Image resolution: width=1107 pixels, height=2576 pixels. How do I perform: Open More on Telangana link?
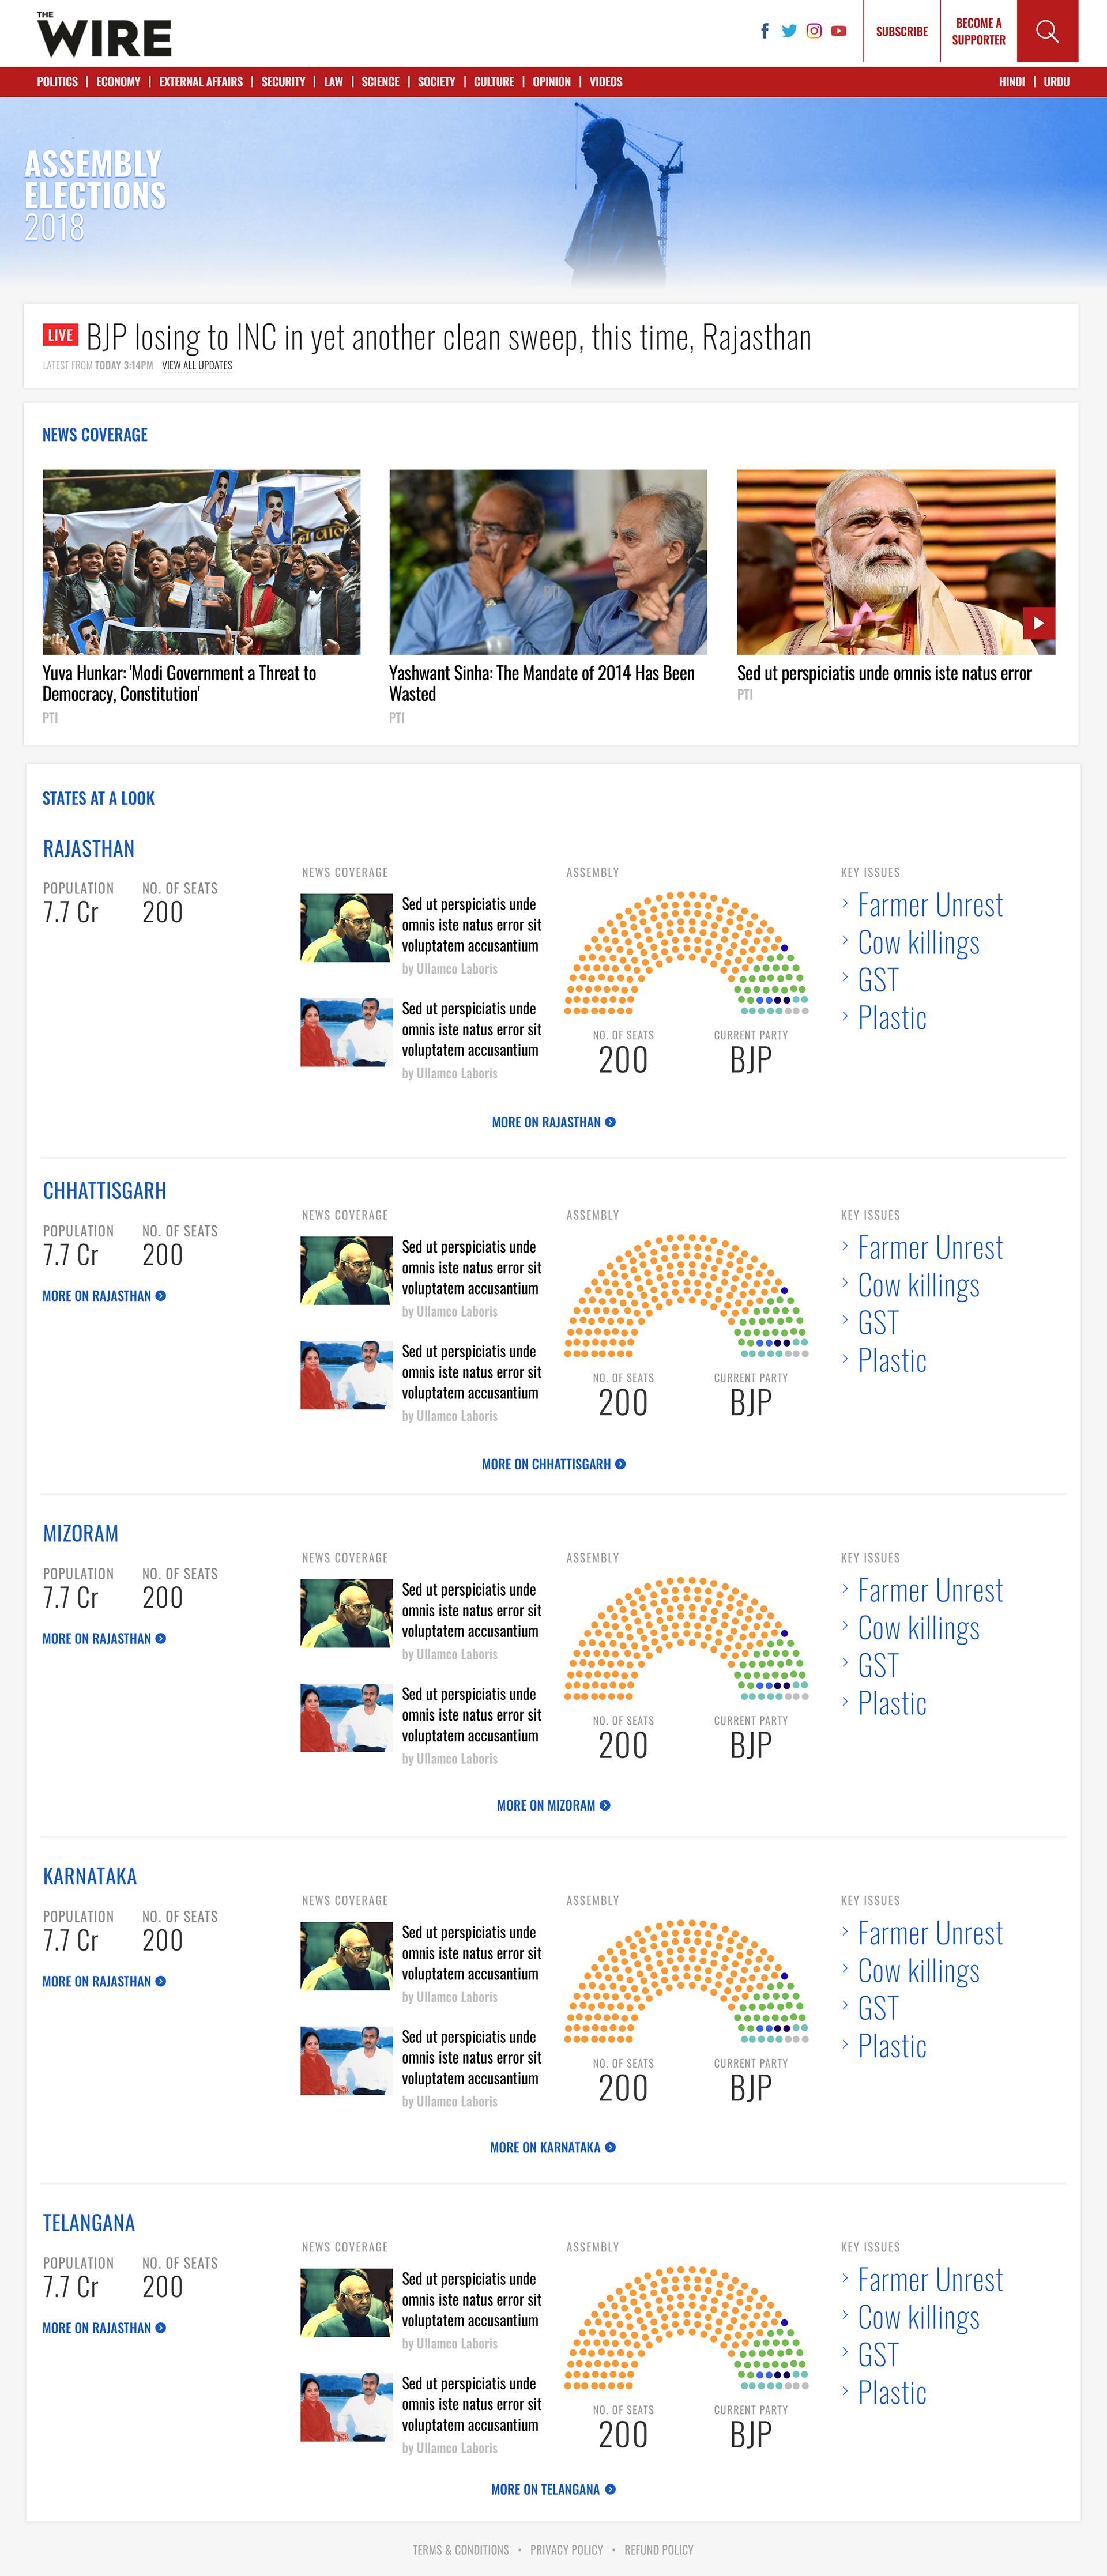pos(553,2489)
